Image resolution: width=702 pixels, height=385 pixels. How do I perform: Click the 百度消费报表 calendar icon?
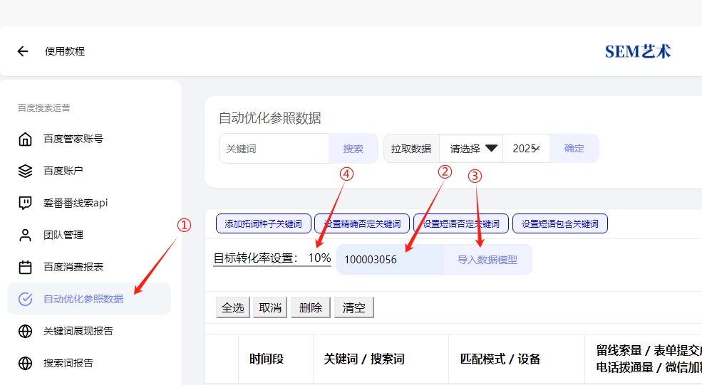(x=26, y=267)
